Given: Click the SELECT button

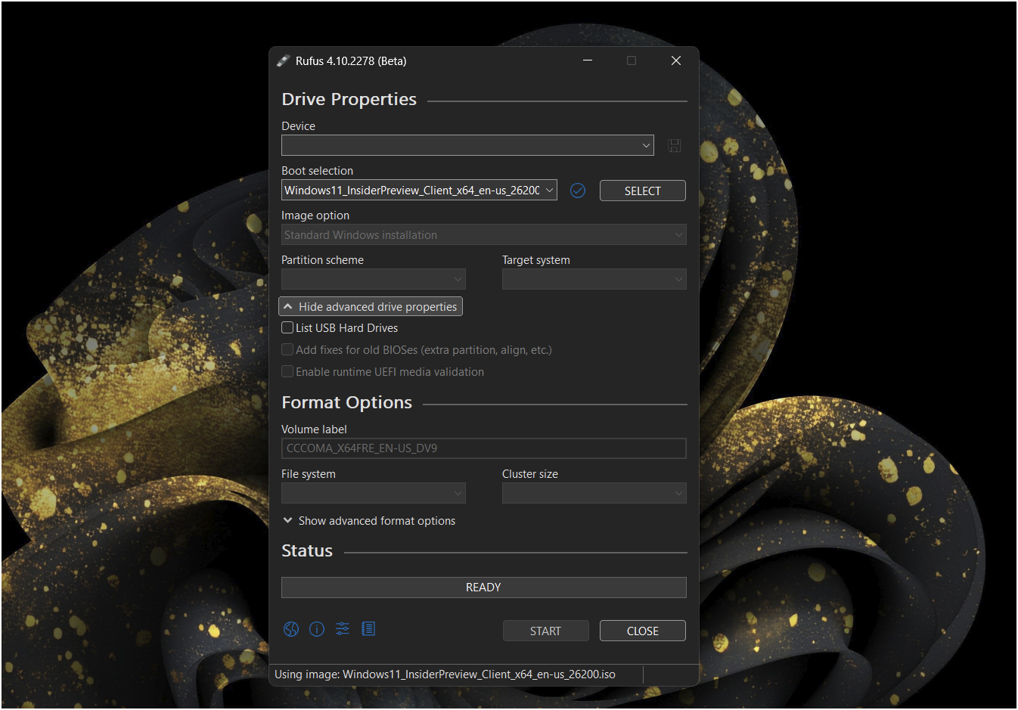Looking at the screenshot, I should [643, 191].
